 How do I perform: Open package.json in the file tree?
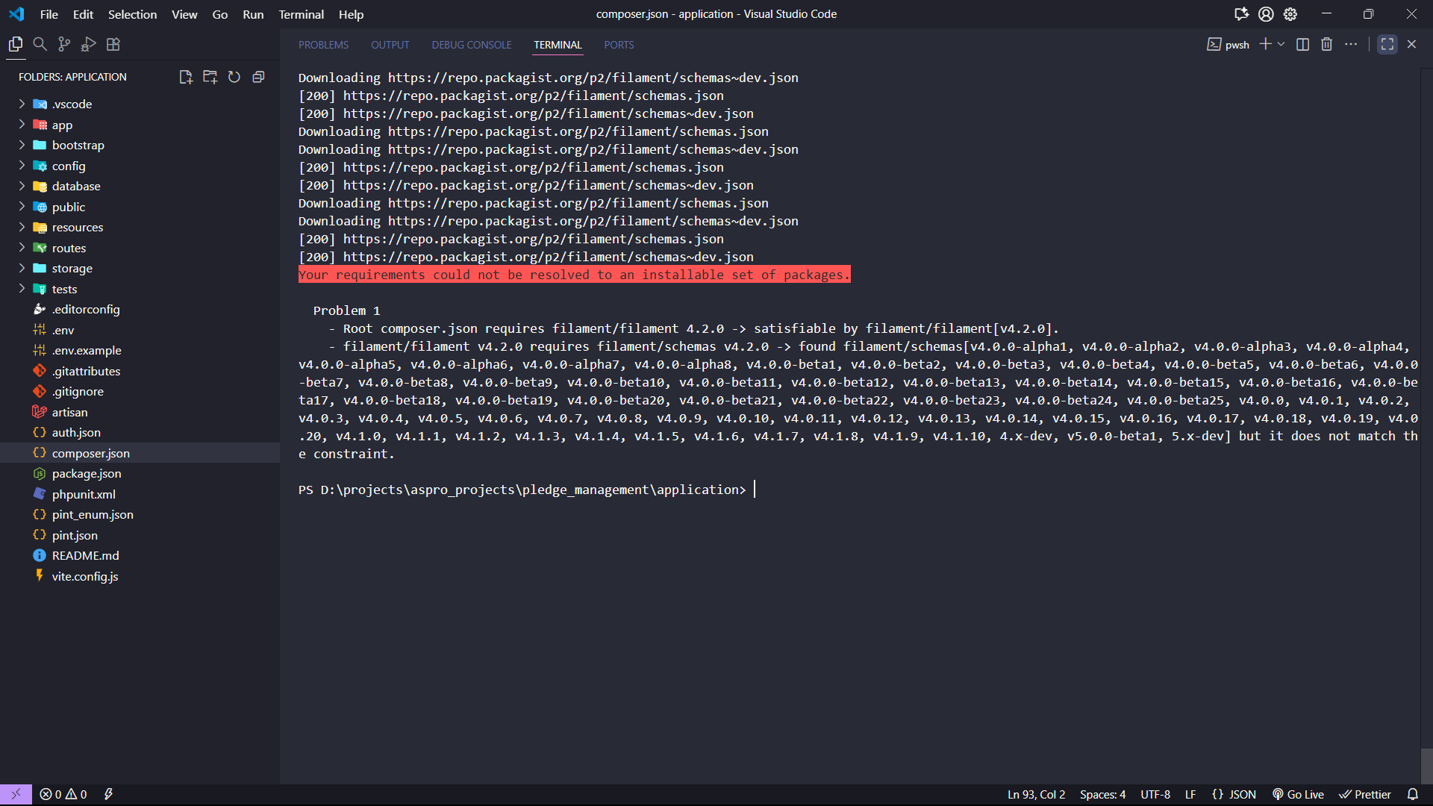[x=86, y=474]
